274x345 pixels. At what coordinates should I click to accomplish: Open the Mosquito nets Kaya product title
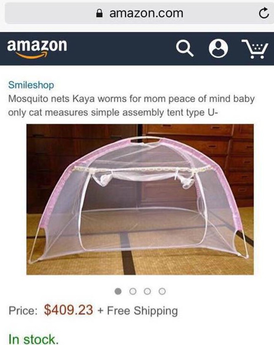(131, 106)
